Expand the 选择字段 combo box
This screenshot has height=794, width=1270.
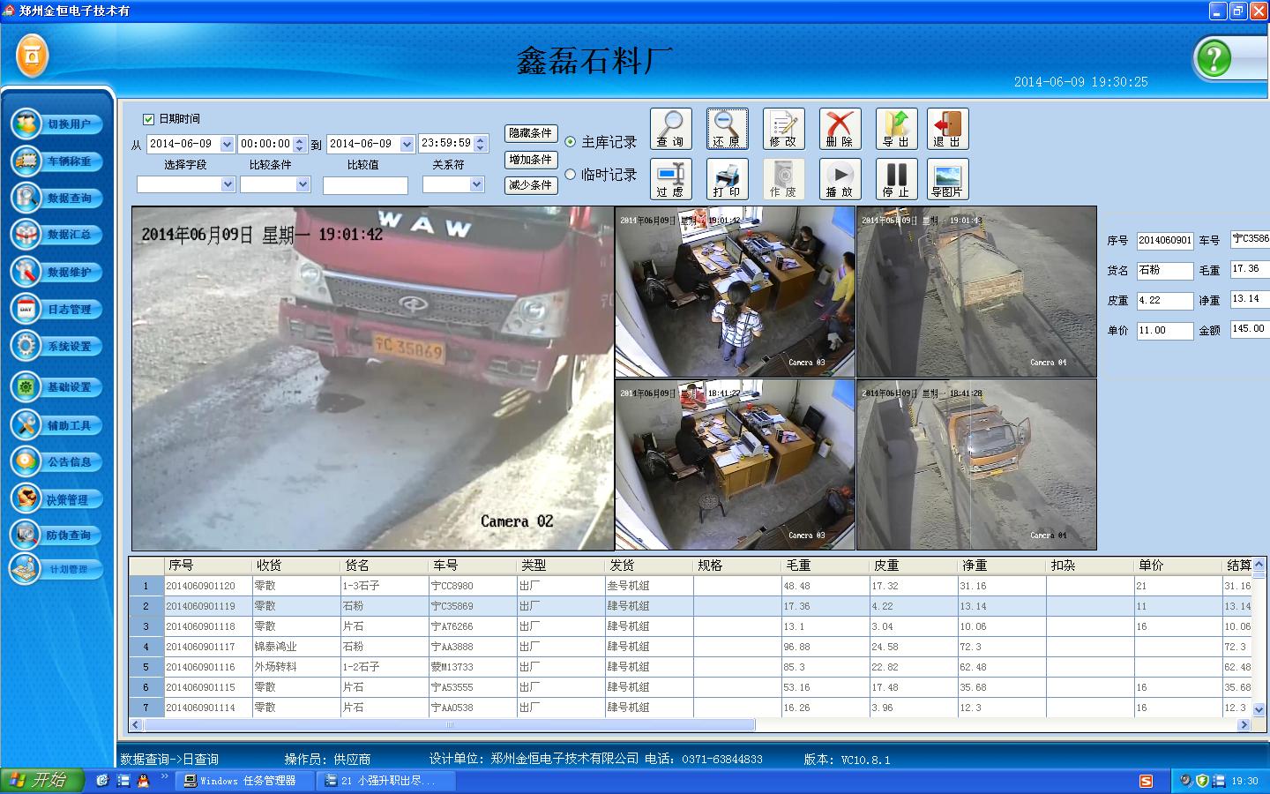coord(228,184)
